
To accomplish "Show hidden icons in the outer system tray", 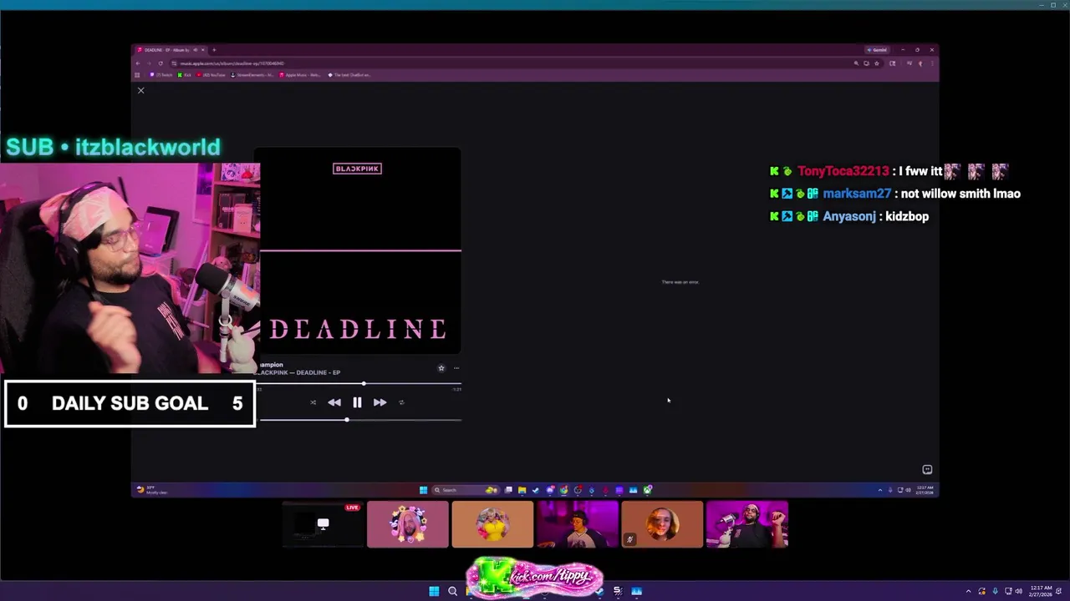I will [x=969, y=591].
